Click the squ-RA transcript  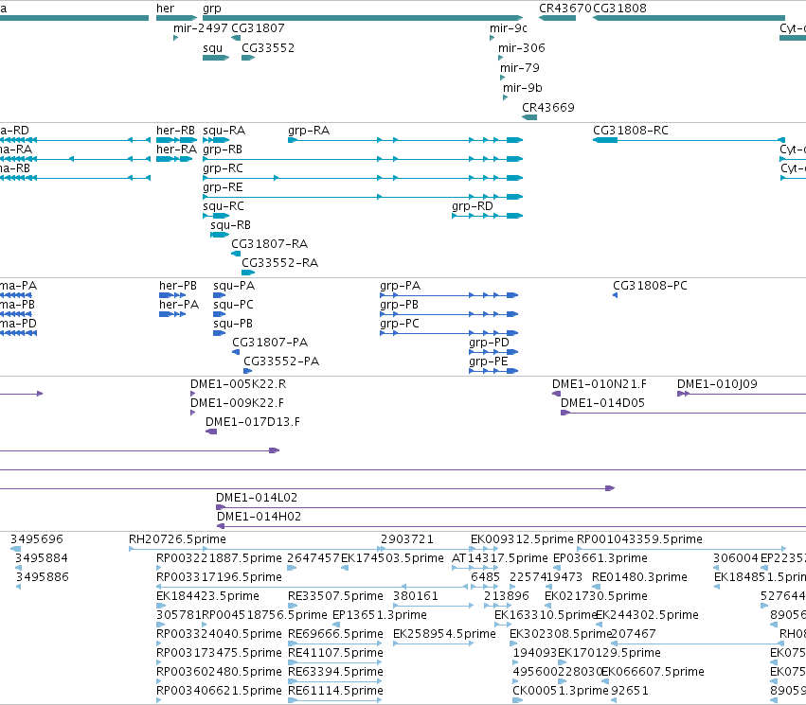(216, 140)
